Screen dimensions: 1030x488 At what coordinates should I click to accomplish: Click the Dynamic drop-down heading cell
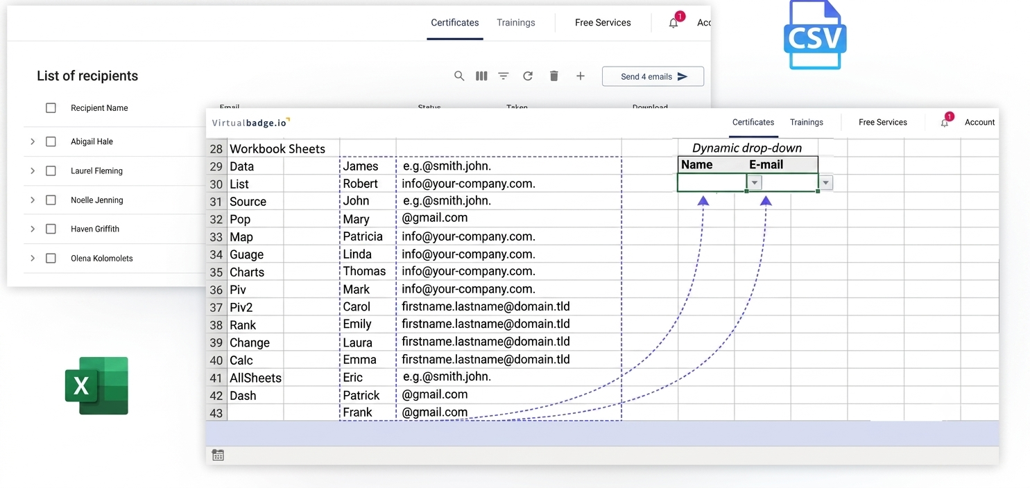[x=747, y=148]
